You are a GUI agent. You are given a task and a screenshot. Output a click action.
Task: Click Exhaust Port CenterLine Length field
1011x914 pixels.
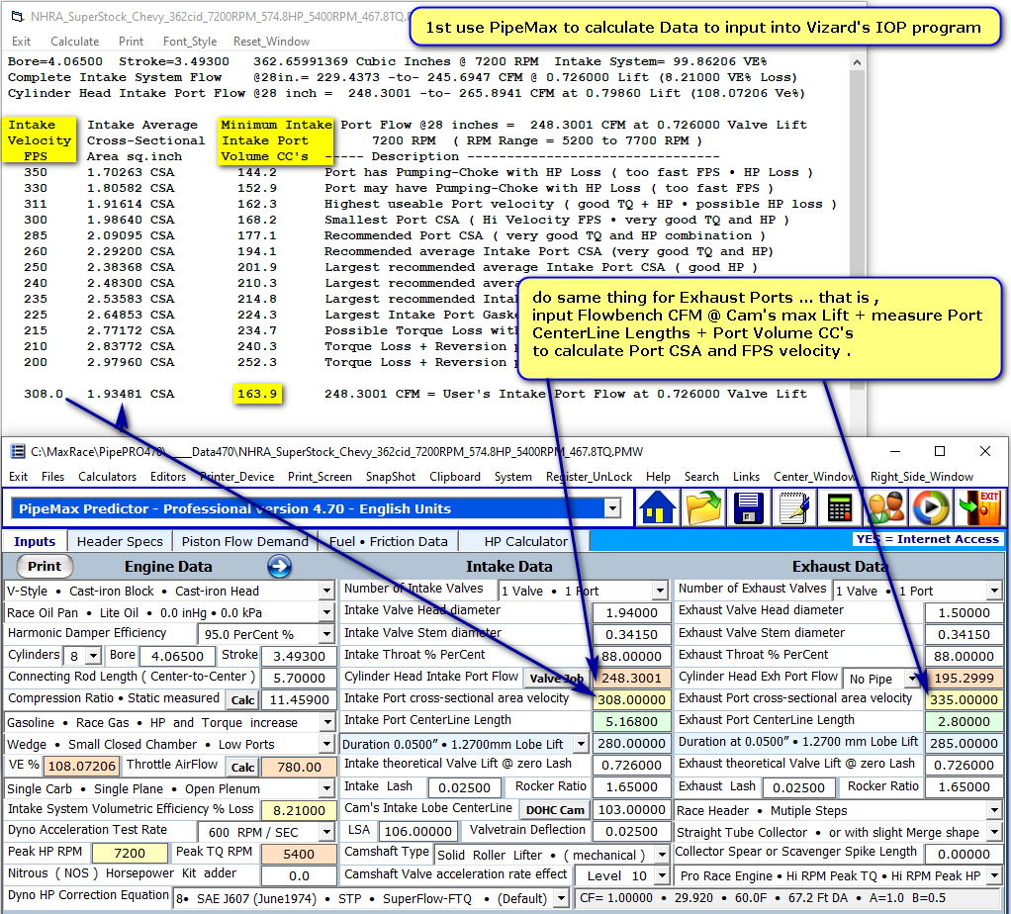tap(964, 721)
